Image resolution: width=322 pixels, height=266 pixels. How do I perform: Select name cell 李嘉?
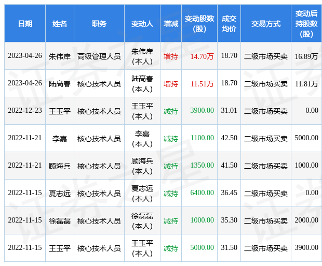[x=60, y=139]
